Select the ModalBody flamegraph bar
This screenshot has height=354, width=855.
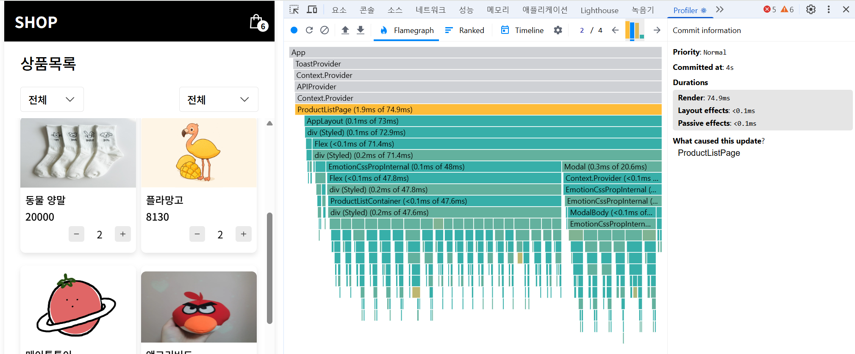pos(612,213)
